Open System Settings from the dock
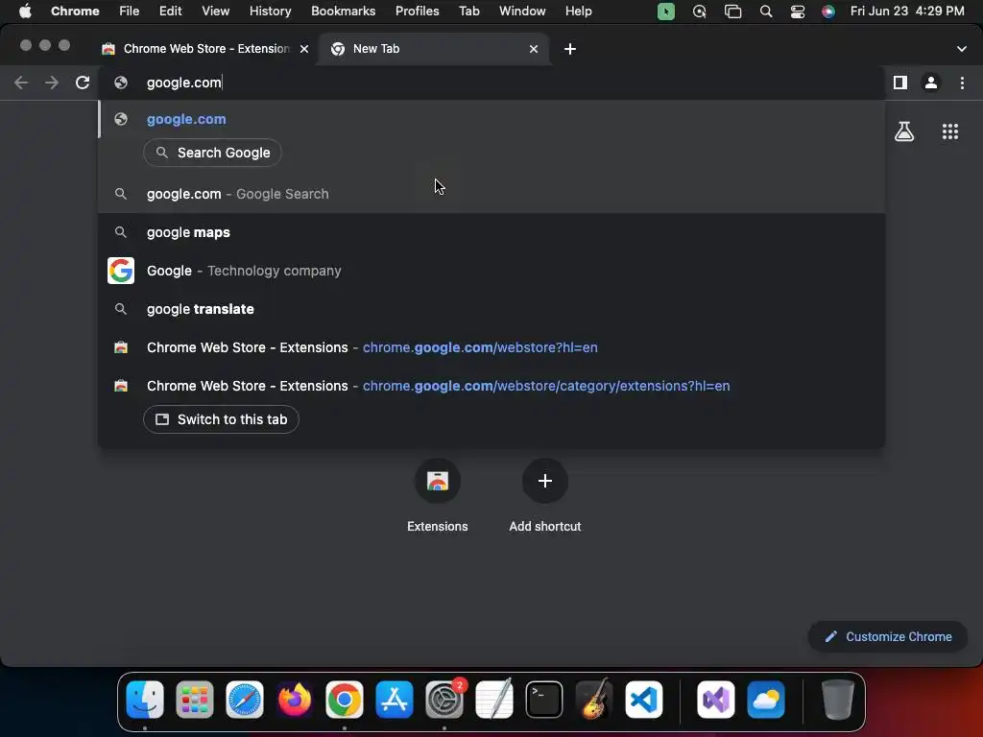 444,700
